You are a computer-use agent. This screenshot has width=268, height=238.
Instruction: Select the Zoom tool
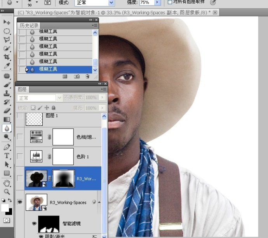(7, 192)
